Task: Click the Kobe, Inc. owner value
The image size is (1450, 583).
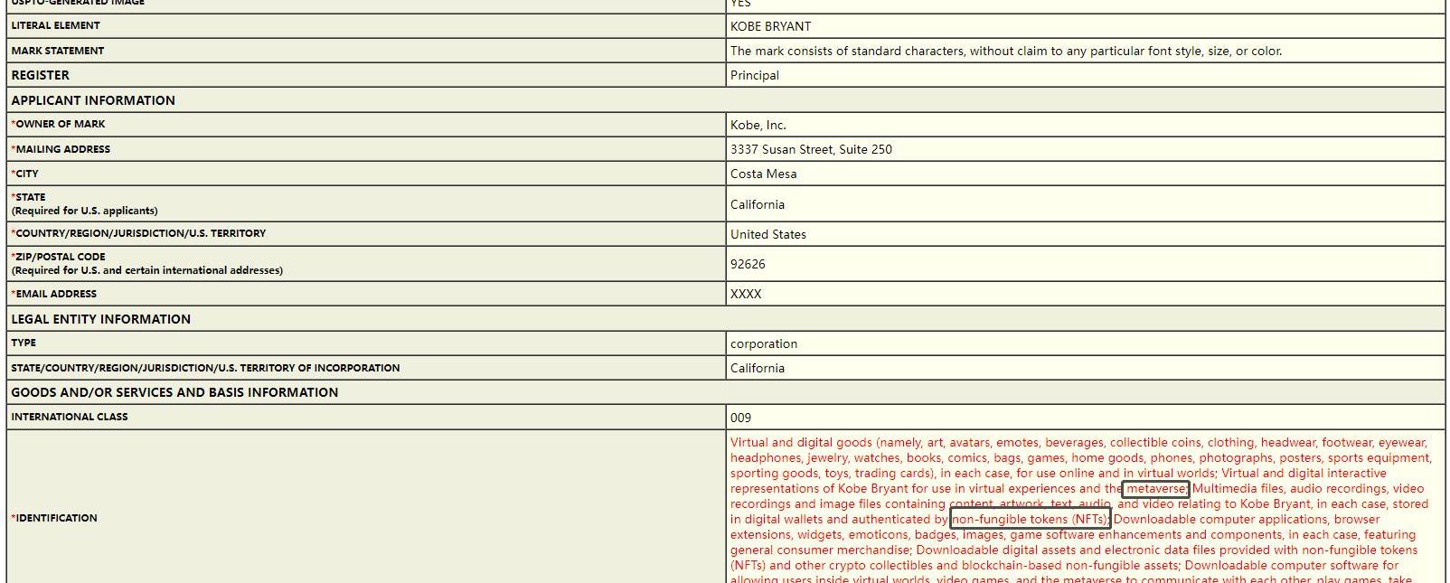Action: click(758, 125)
